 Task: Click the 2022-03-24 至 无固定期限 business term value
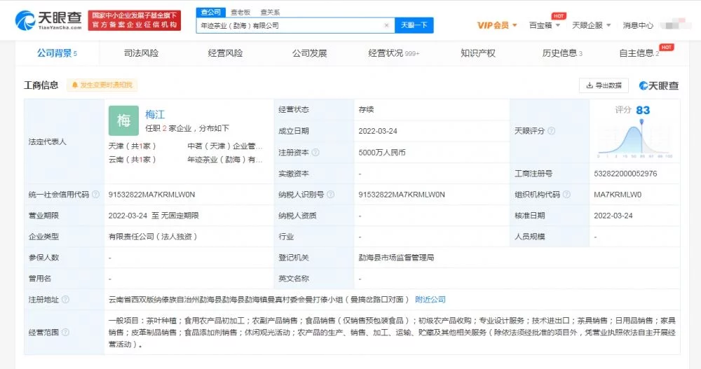[x=154, y=216]
